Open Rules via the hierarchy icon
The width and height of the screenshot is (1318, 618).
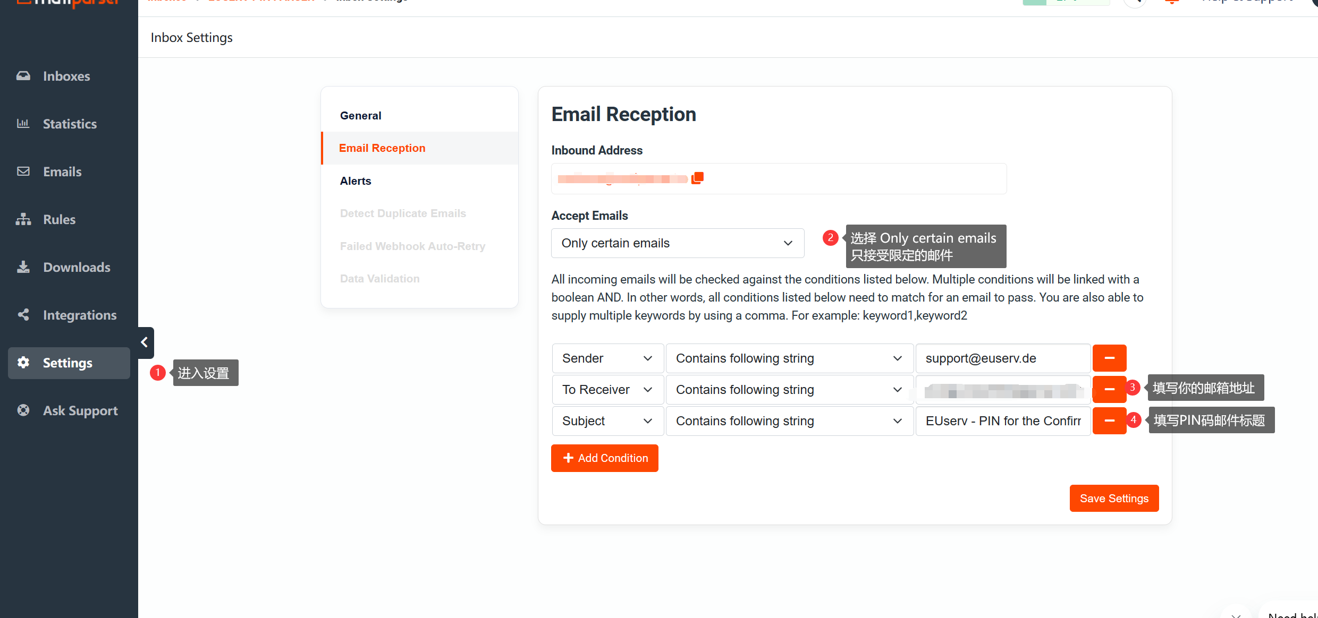pyautogui.click(x=23, y=219)
